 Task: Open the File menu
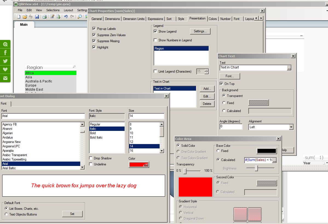20,10
